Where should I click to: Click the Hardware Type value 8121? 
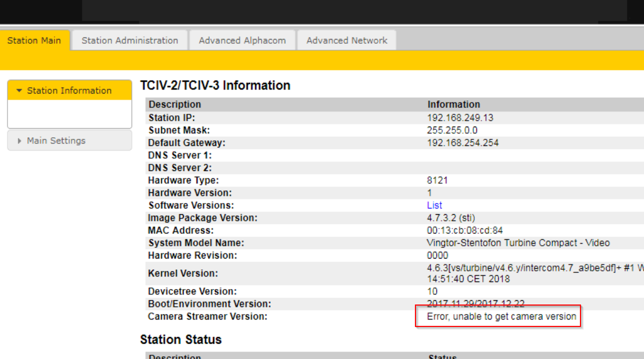(x=437, y=180)
